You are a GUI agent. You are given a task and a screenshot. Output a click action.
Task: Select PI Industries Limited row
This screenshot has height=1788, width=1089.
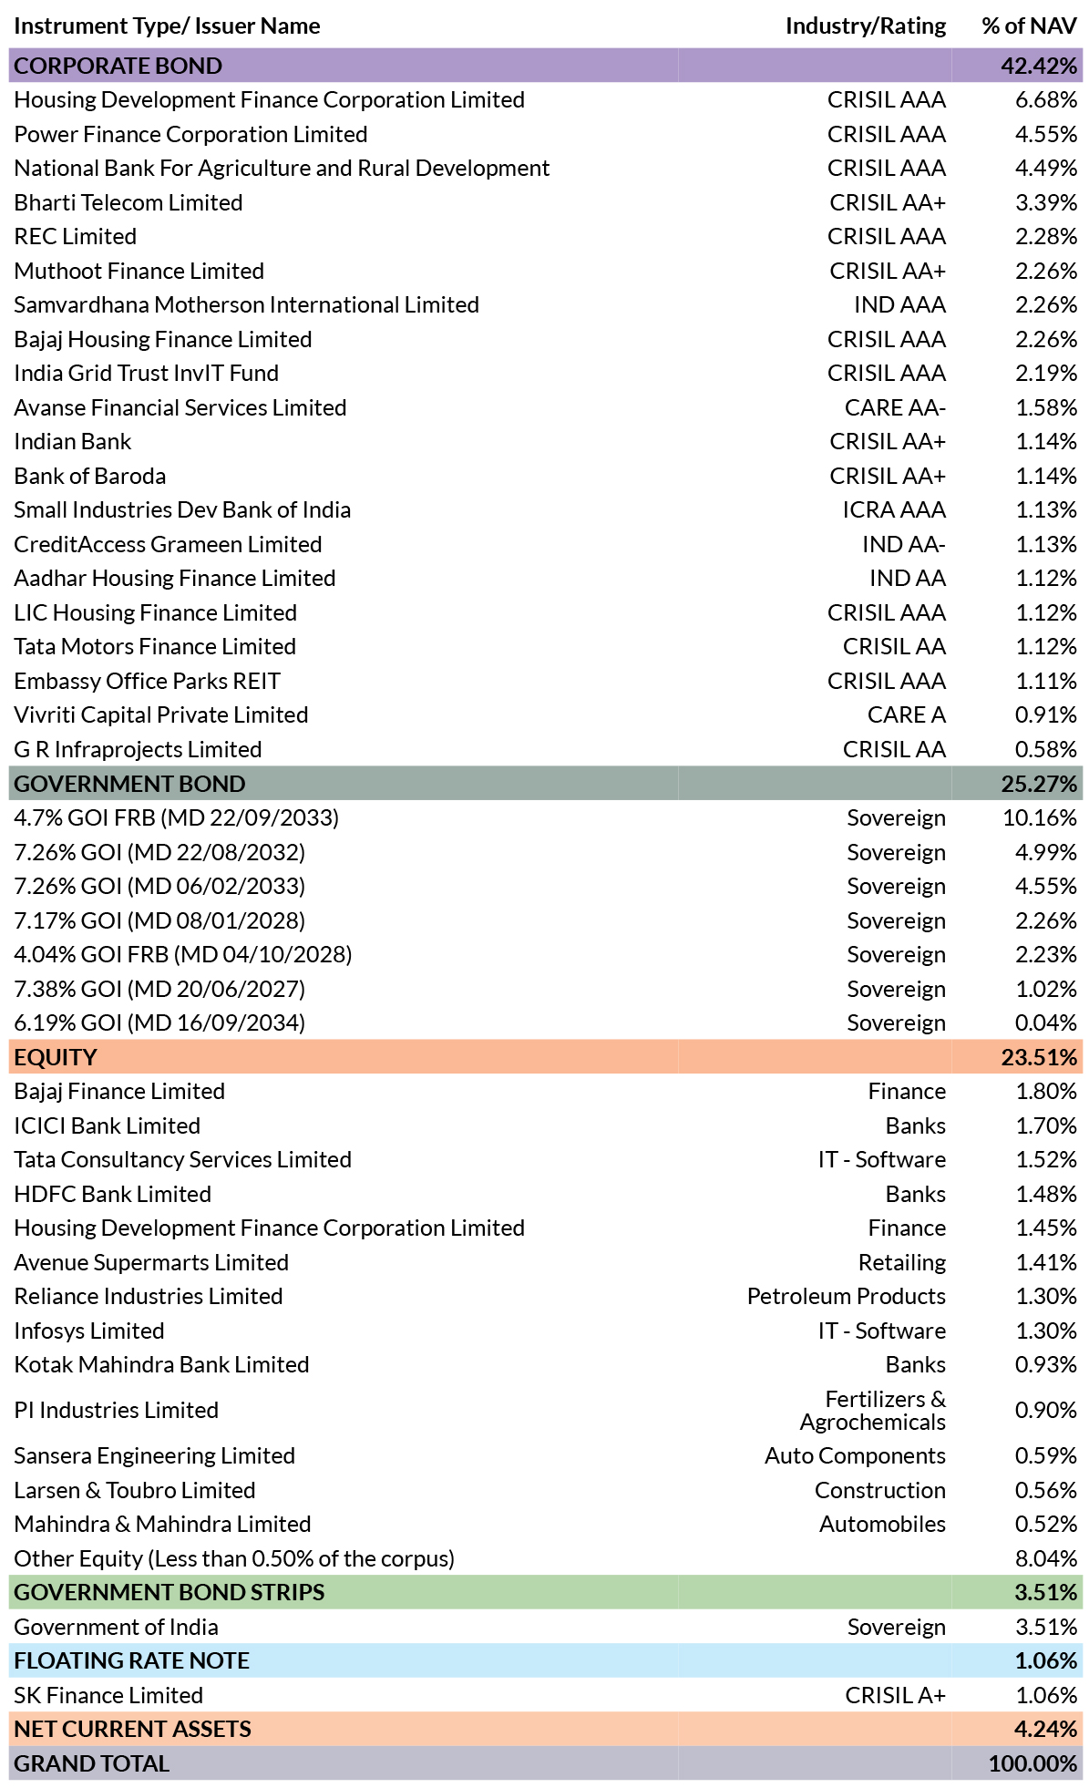click(x=117, y=1410)
